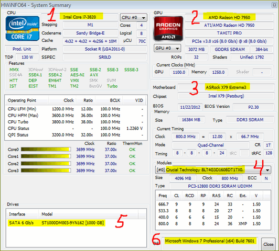Viewport: 279px width, 251px height.
Task: Click the BIOS Version P2.30 field
Action: pos(253,107)
